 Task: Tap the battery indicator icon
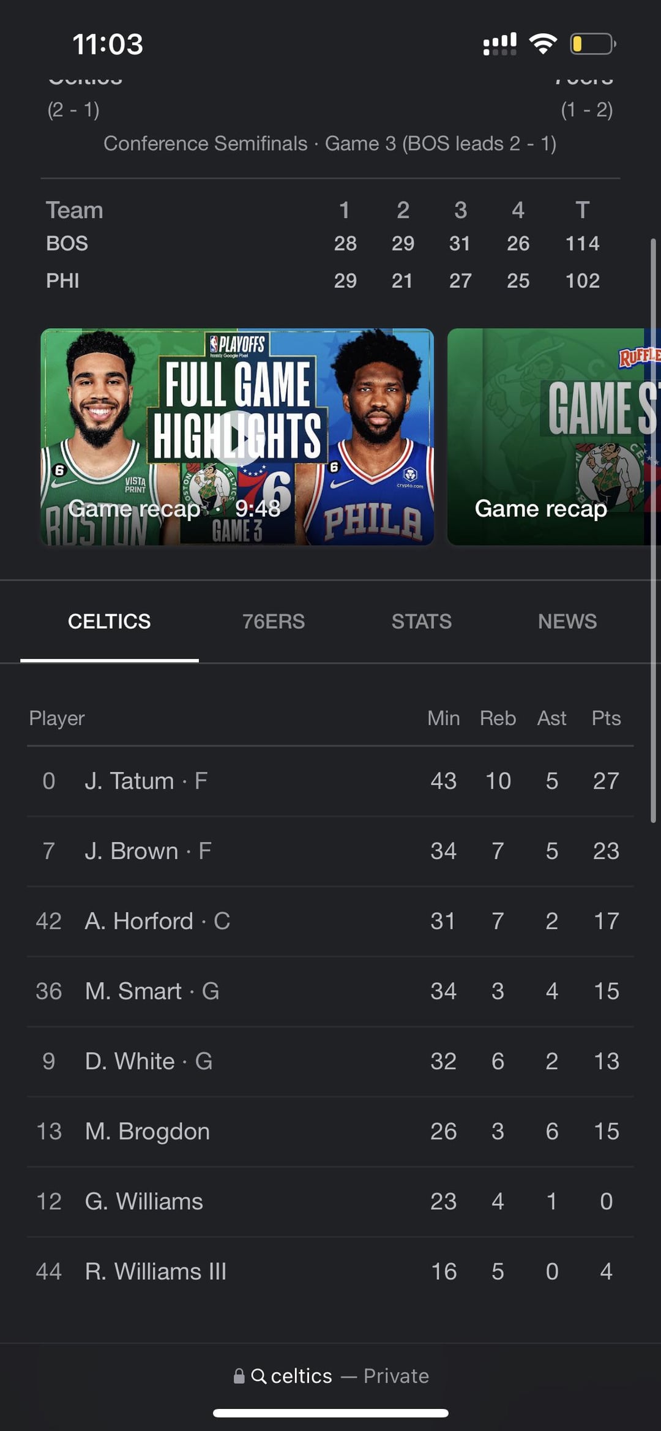(x=592, y=43)
